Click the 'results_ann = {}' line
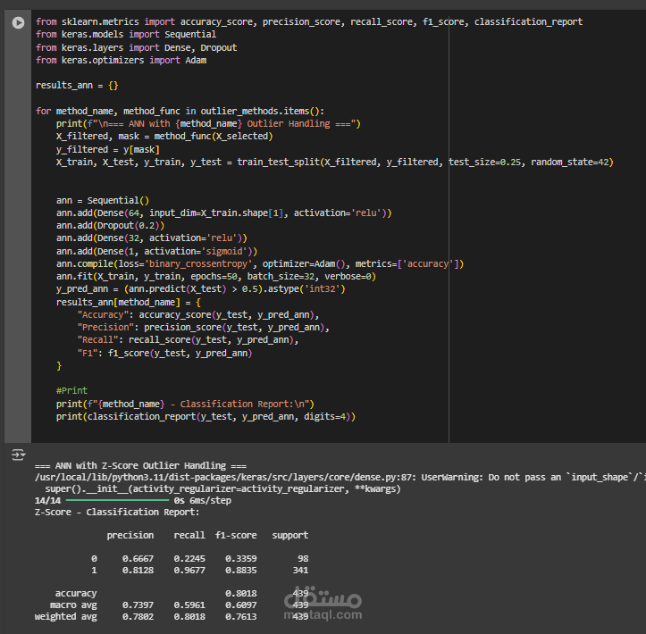 [77, 85]
